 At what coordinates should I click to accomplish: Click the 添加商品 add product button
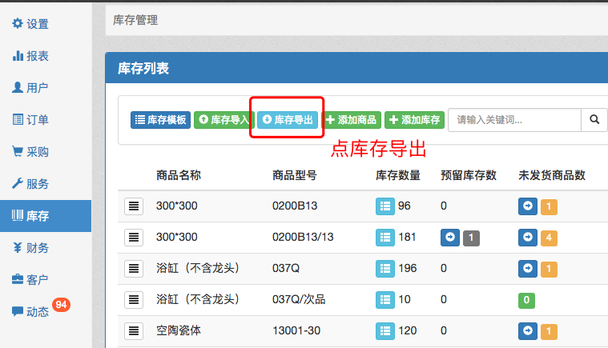pyautogui.click(x=352, y=120)
